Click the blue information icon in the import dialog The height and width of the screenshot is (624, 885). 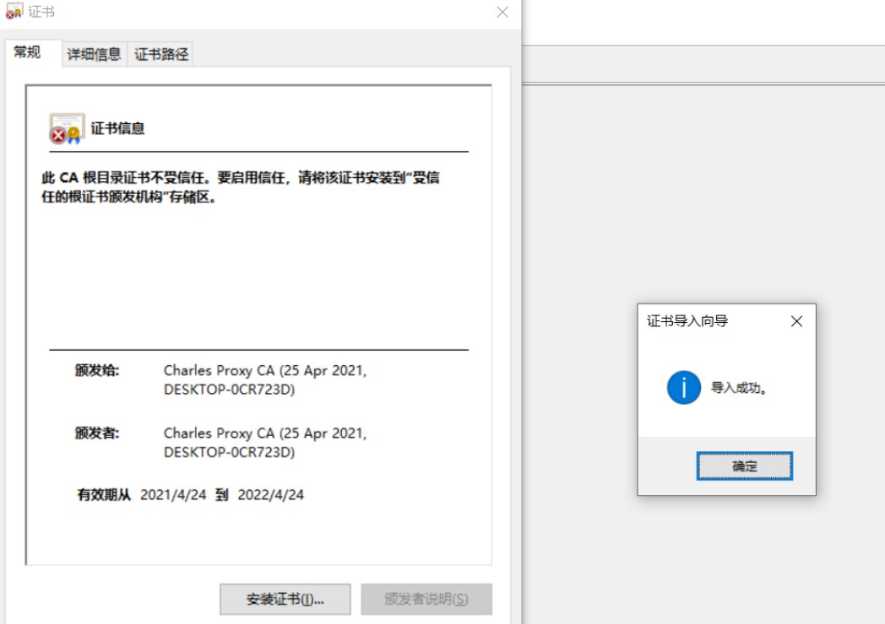pos(683,388)
